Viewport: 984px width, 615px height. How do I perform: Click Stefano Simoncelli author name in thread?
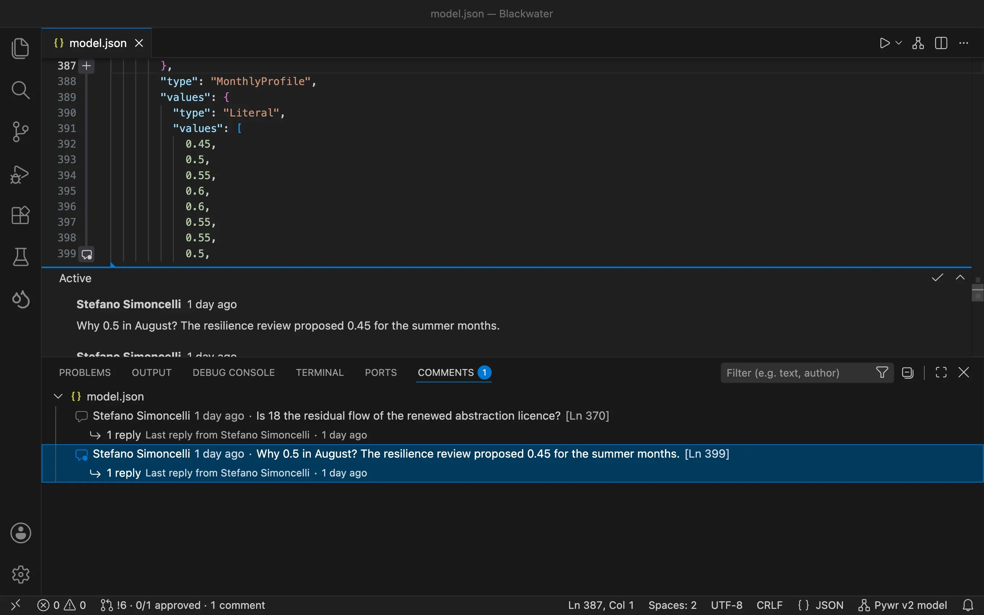128,304
